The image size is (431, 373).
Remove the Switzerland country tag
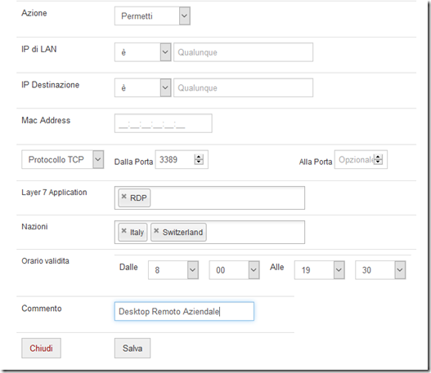pyautogui.click(x=156, y=231)
